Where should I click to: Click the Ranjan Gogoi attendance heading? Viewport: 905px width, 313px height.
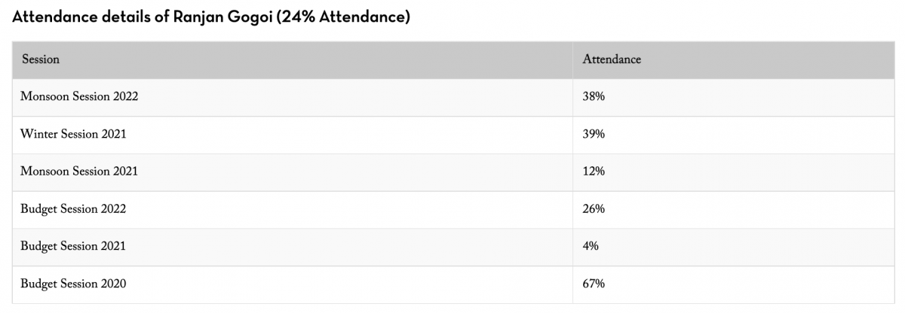pos(211,17)
